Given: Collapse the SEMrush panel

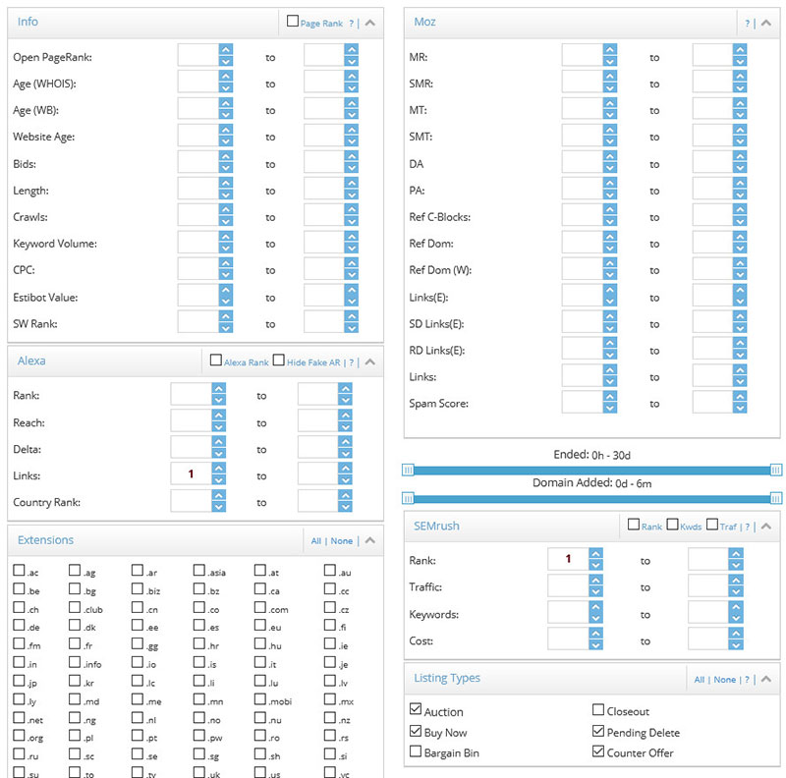Looking at the screenshot, I should 766,526.
